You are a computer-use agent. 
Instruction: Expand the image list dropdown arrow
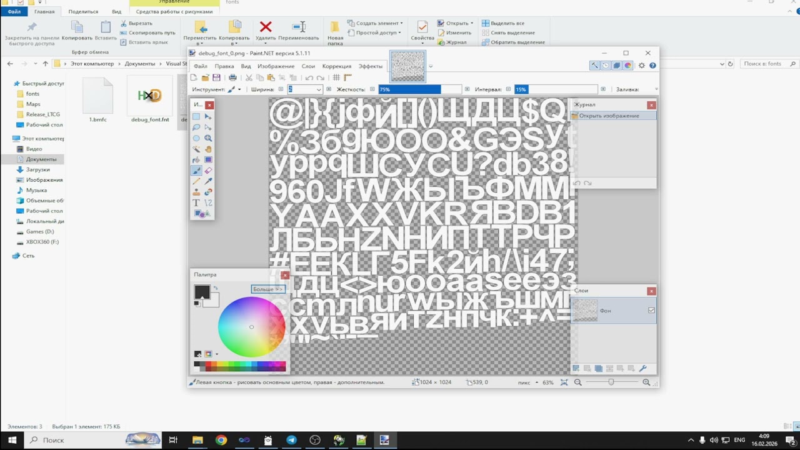pyautogui.click(x=431, y=66)
